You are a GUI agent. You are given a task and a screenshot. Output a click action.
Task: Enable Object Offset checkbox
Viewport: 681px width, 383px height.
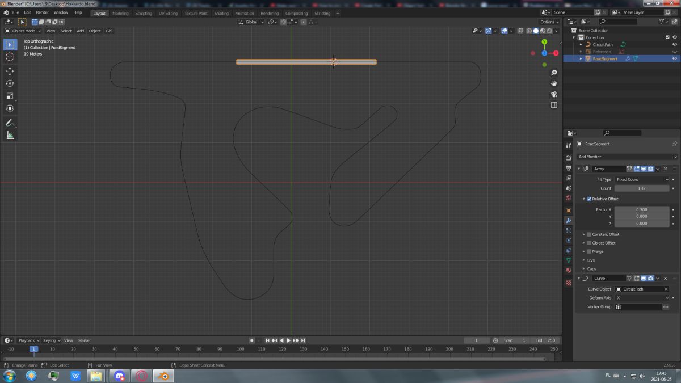click(x=589, y=243)
